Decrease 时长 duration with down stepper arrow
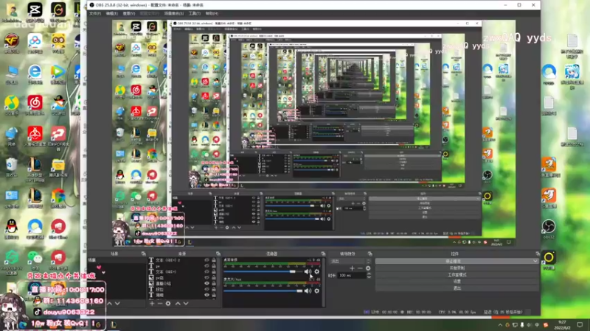Screen dimensions: 590x331 (369, 277)
